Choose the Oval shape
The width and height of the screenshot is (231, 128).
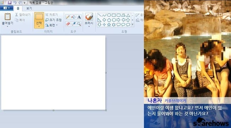tap(109, 15)
